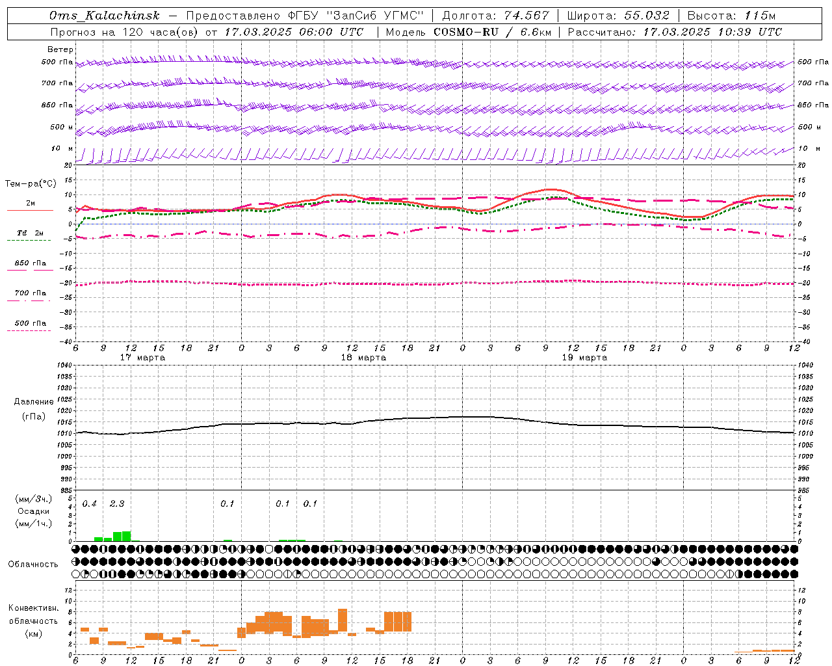Click the 18 марта date label

pyautogui.click(x=363, y=358)
